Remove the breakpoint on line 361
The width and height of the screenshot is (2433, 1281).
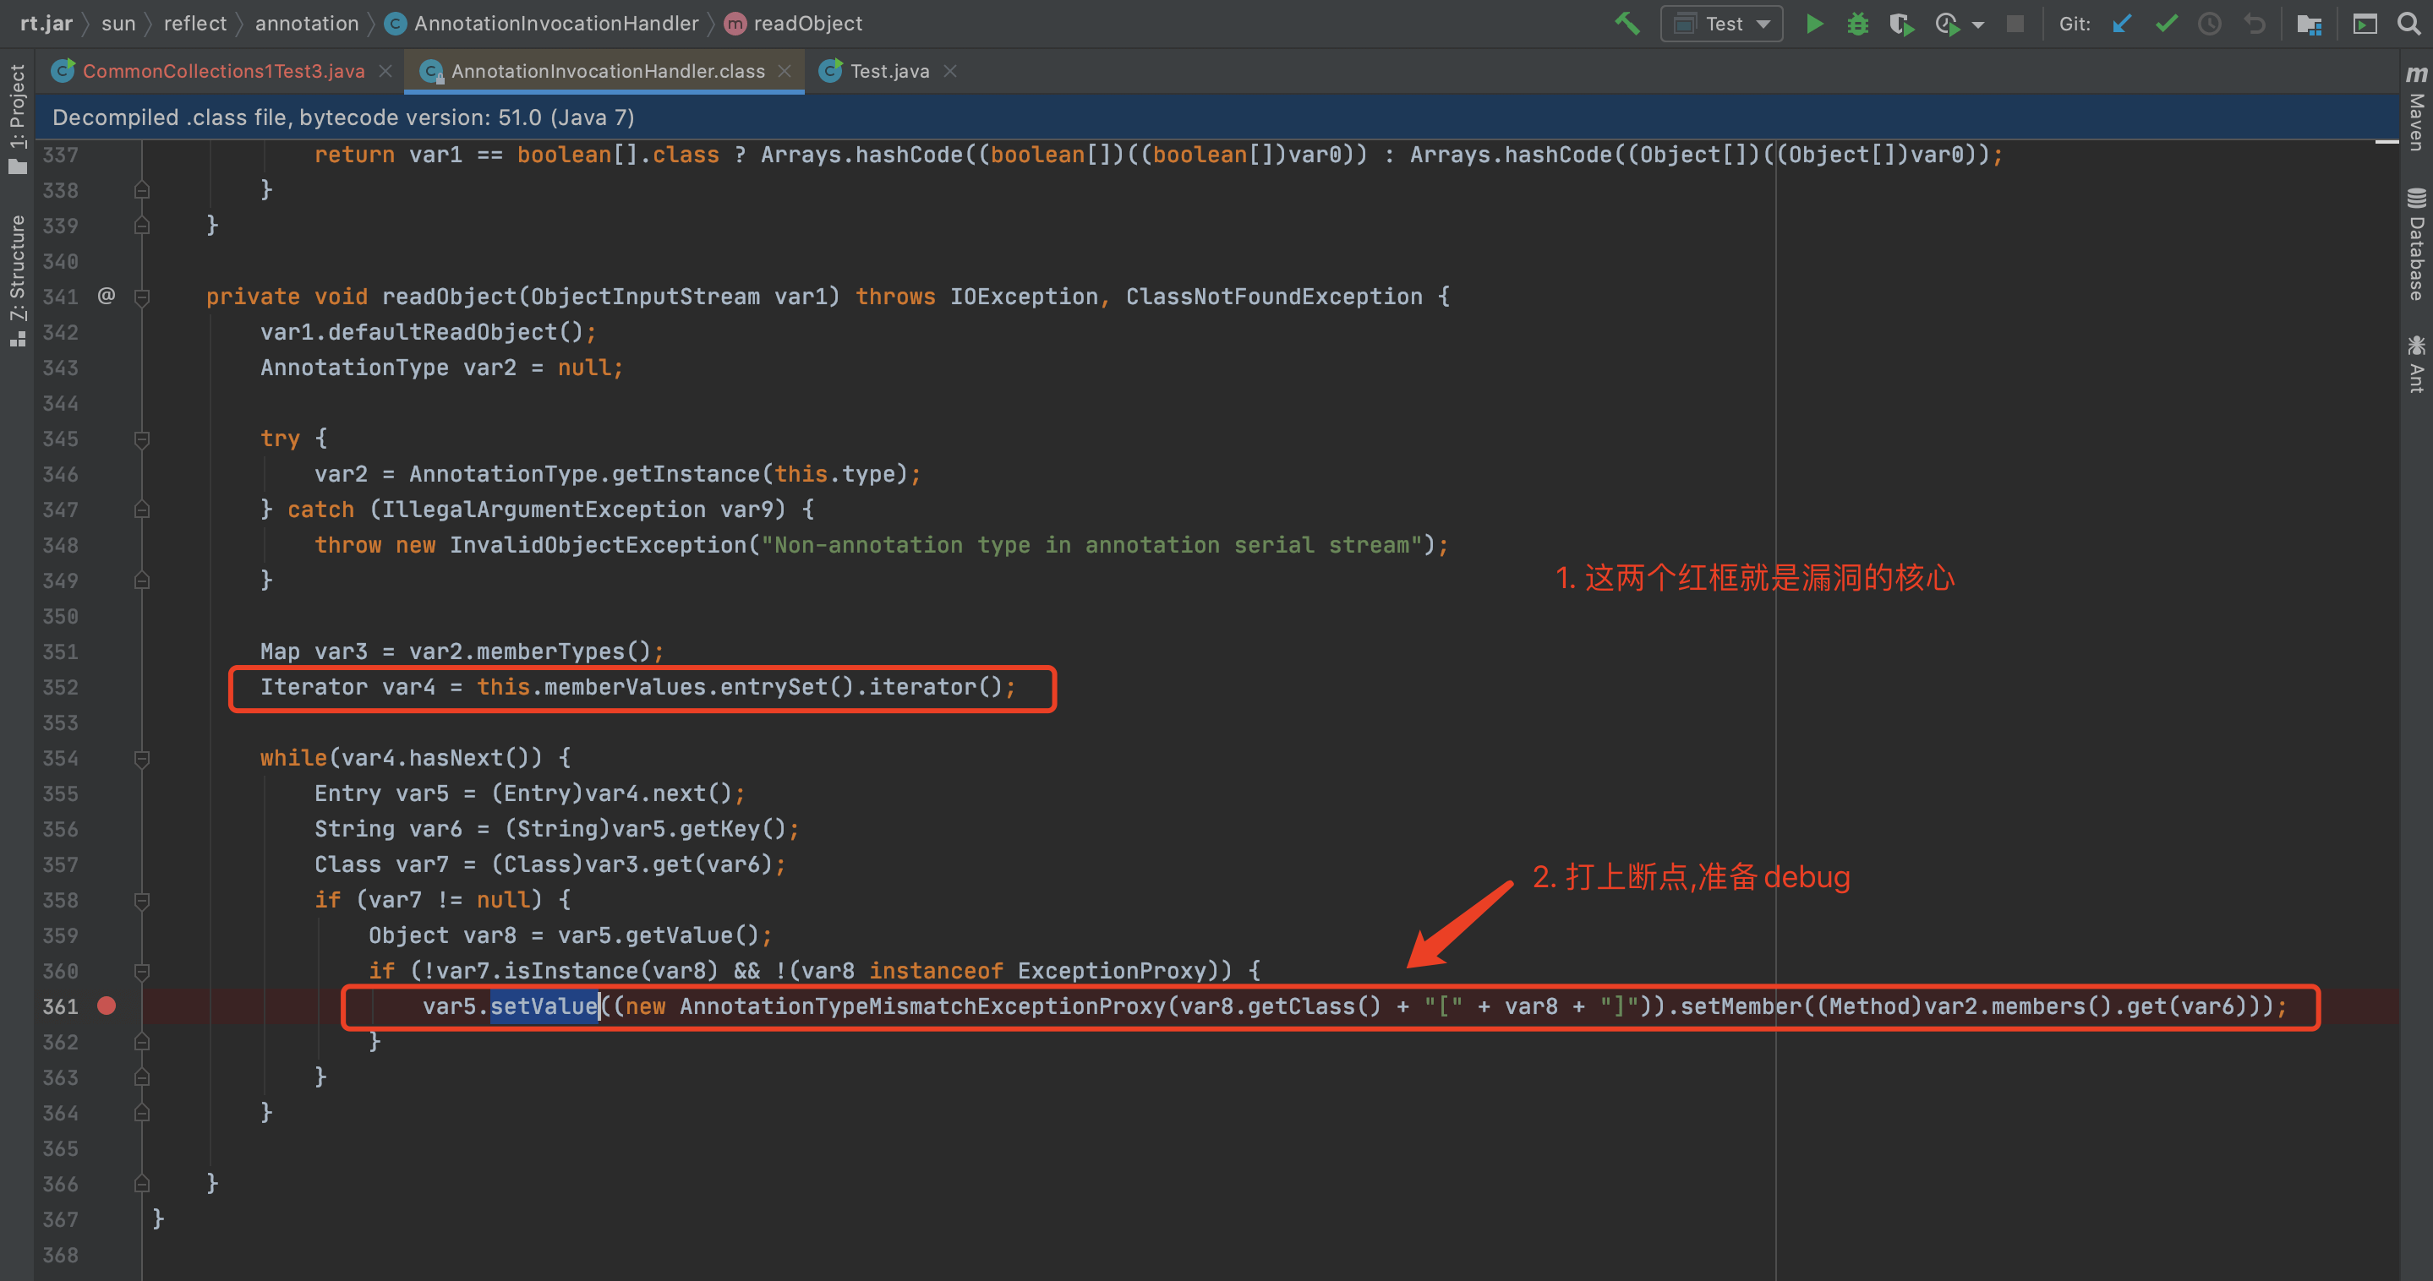107,1006
